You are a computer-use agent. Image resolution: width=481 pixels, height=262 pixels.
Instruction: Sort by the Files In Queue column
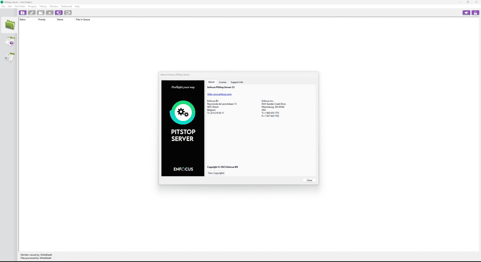84,20
